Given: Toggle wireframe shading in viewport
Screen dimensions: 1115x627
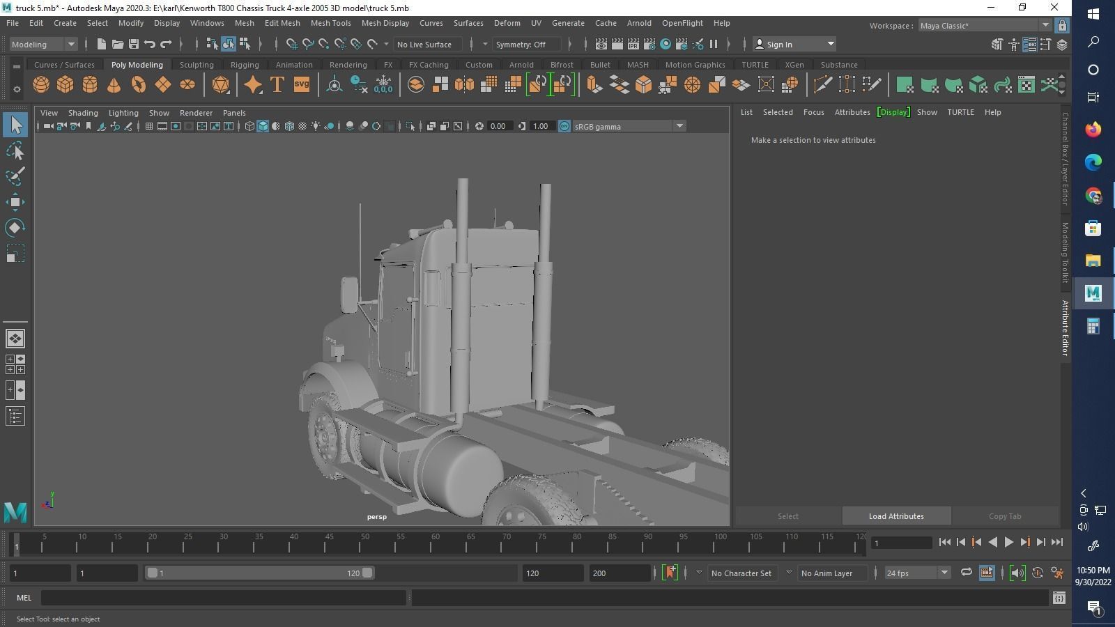Looking at the screenshot, I should tap(249, 126).
